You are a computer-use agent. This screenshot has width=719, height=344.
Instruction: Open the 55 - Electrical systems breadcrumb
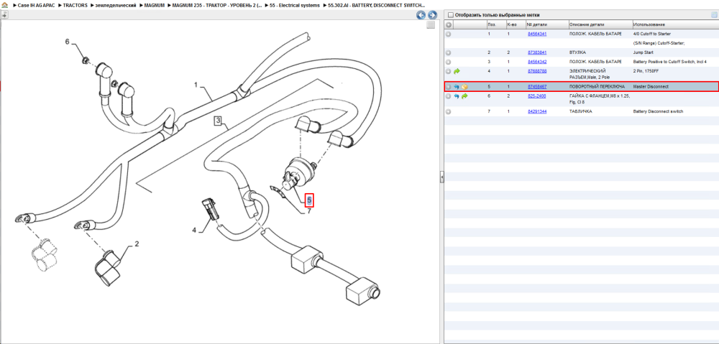pos(295,6)
